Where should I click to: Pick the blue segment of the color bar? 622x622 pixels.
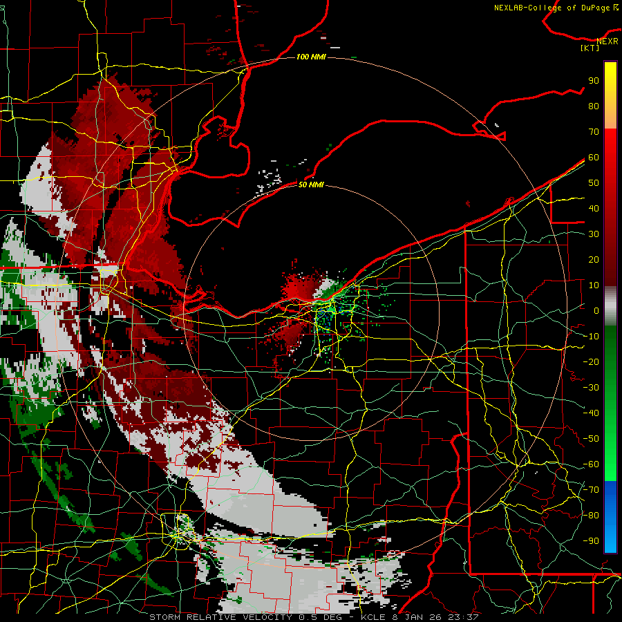(x=610, y=517)
